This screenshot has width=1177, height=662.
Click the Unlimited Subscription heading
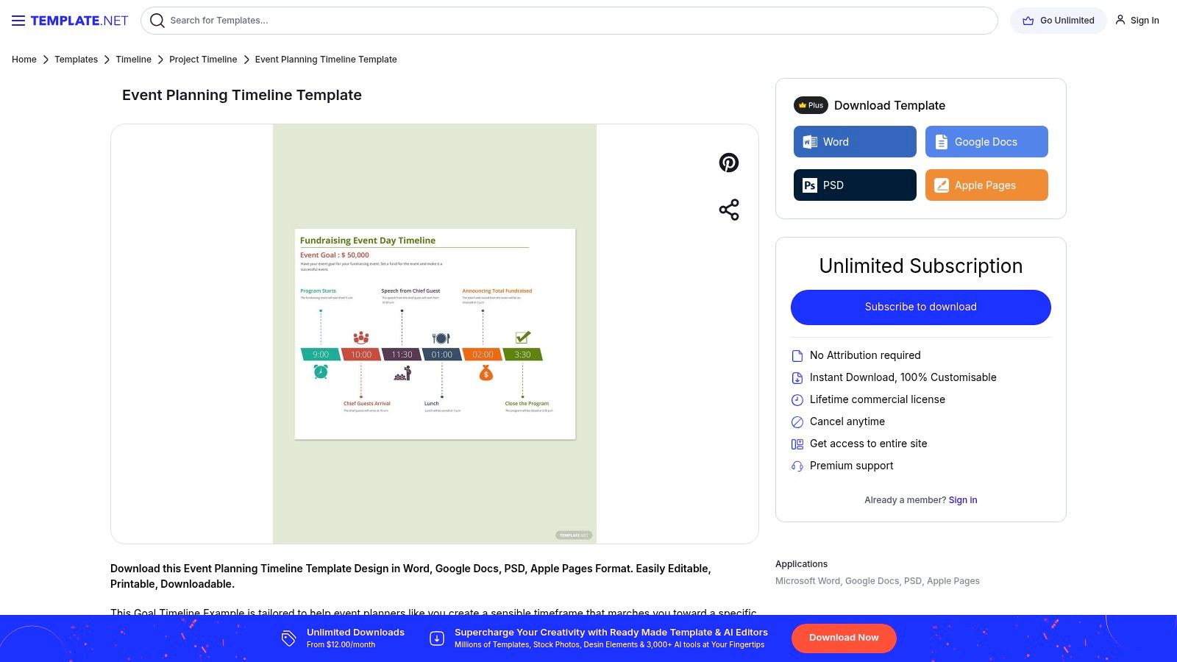click(921, 266)
